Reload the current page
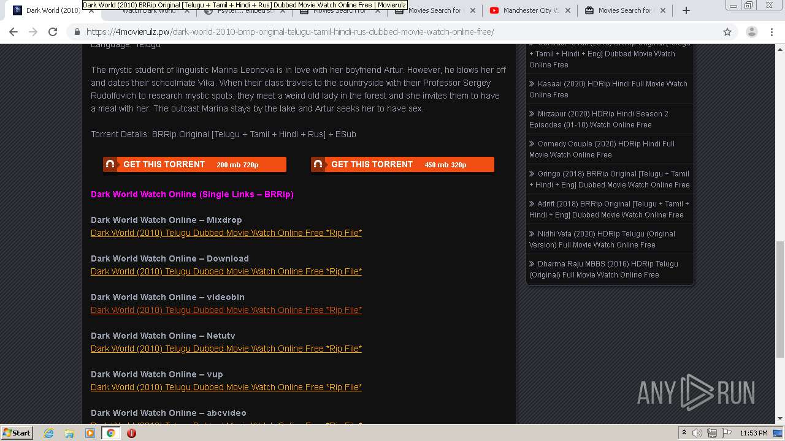The height and width of the screenshot is (441, 785). click(53, 32)
